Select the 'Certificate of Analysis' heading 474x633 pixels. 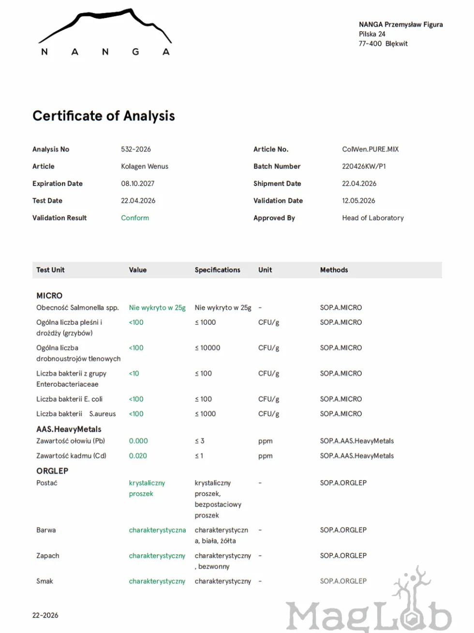(104, 116)
